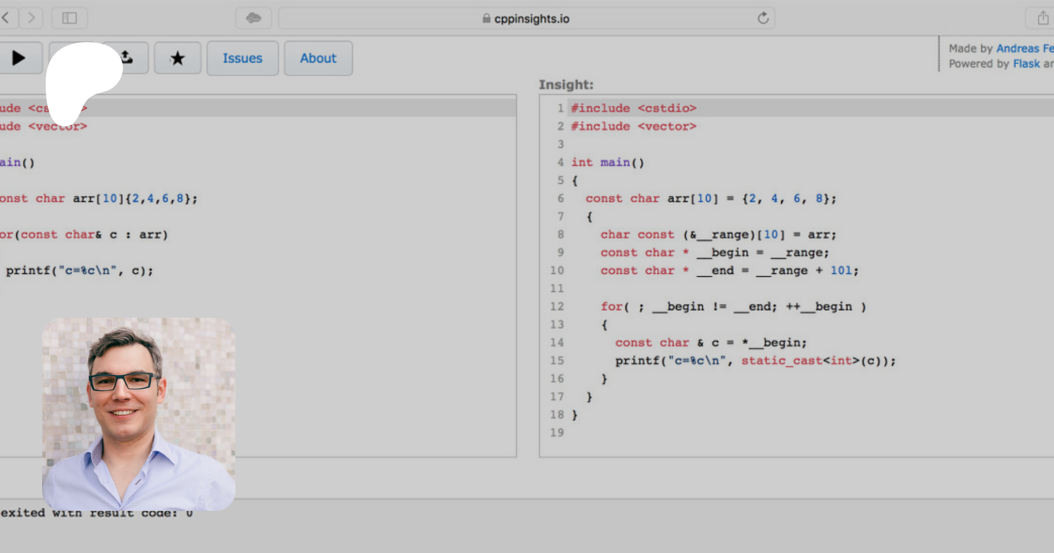Click the #include <vector> line in Insight

(x=634, y=126)
